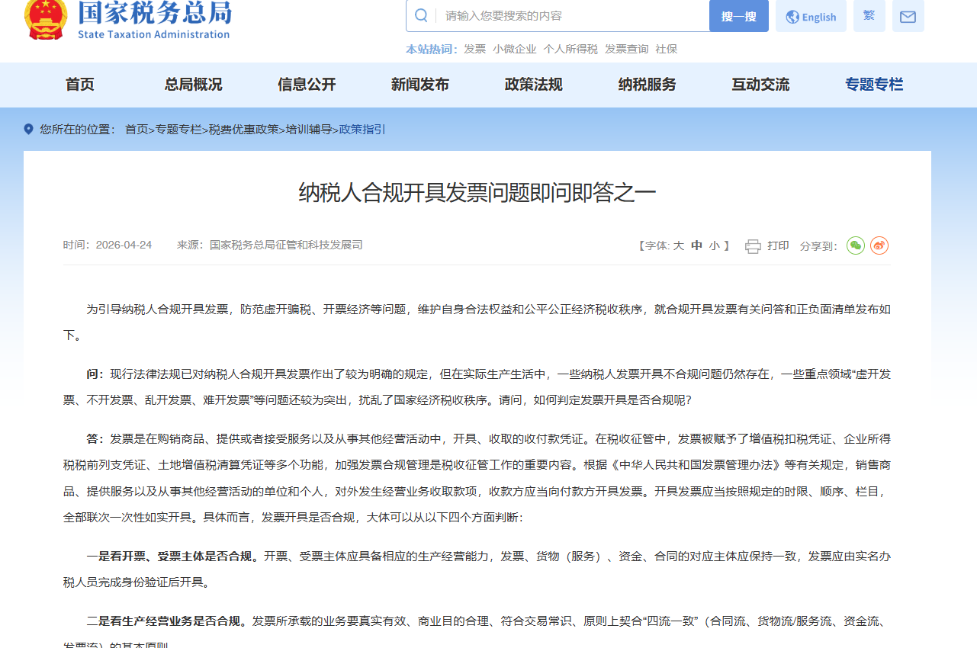
Task: Click the 发票查询 hot keyword link
Action: pos(626,49)
